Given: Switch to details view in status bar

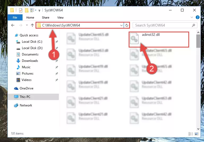Looking at the screenshot, I should click(191, 134).
